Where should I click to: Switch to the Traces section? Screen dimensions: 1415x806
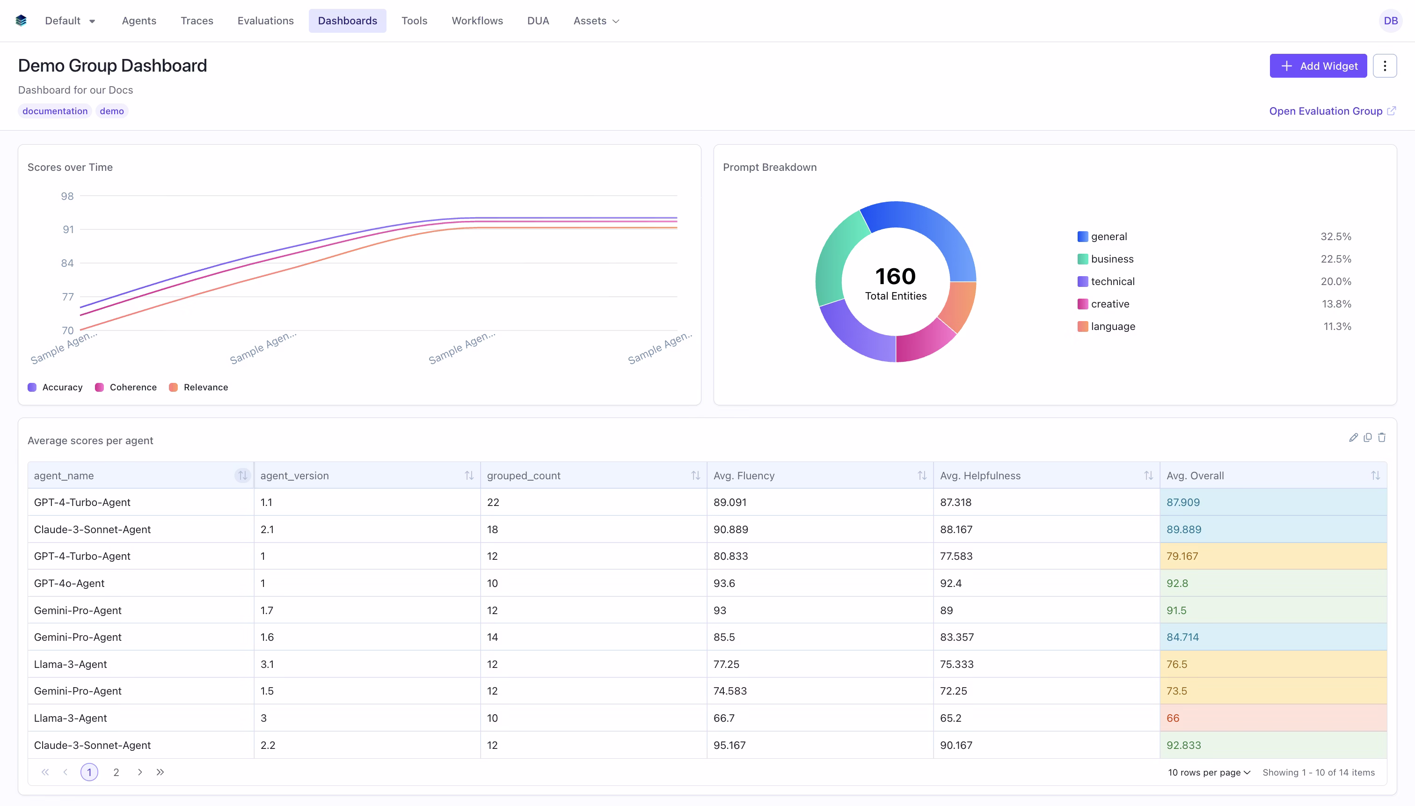point(197,21)
